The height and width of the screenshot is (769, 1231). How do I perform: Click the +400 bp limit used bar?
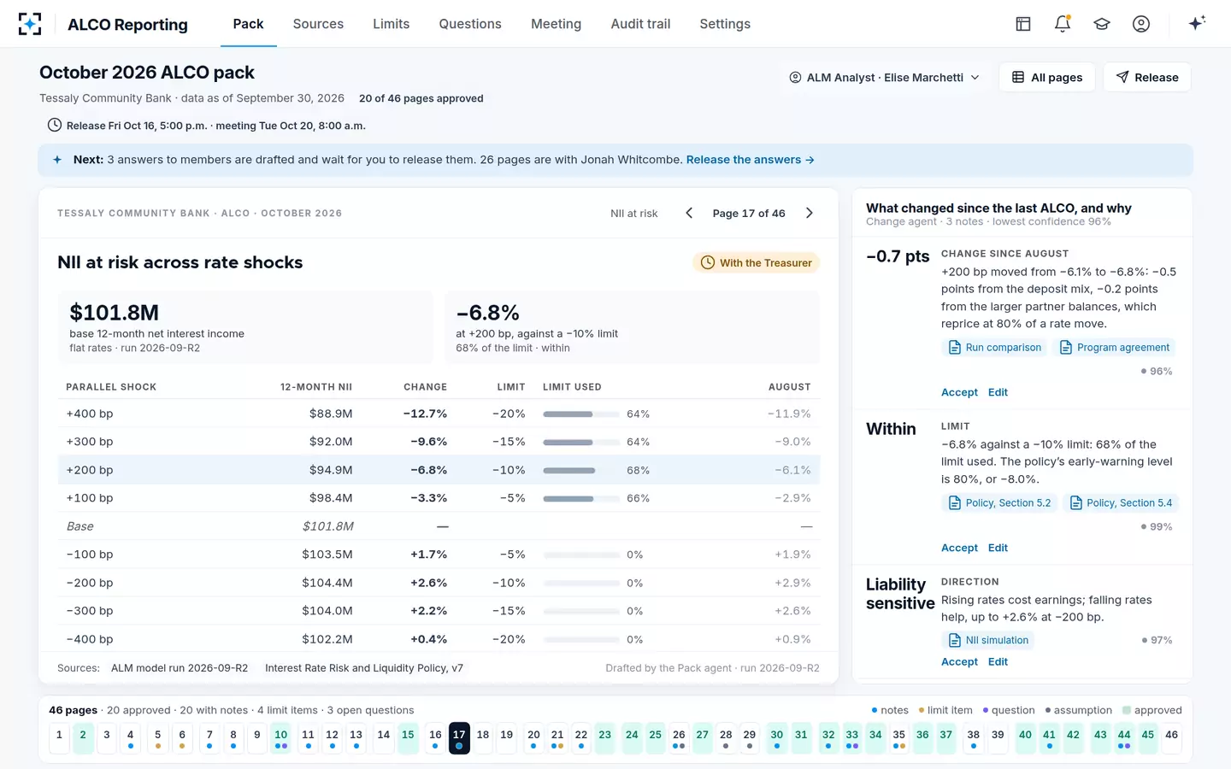(581, 414)
